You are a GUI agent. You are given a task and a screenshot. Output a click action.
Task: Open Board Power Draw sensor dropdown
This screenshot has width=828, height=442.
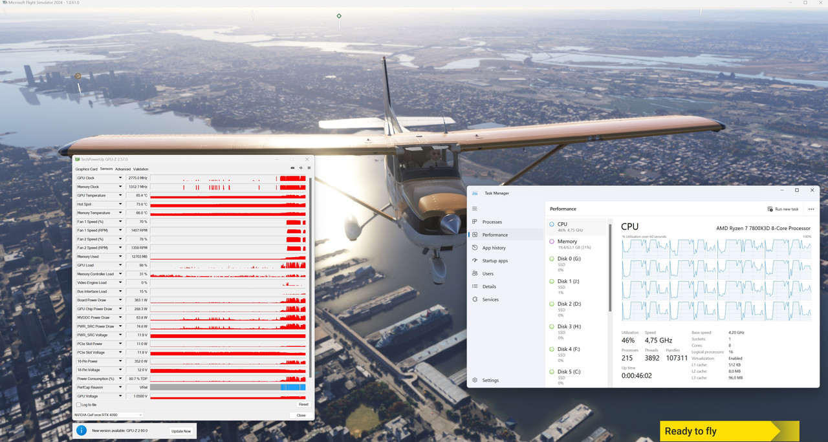coord(120,300)
